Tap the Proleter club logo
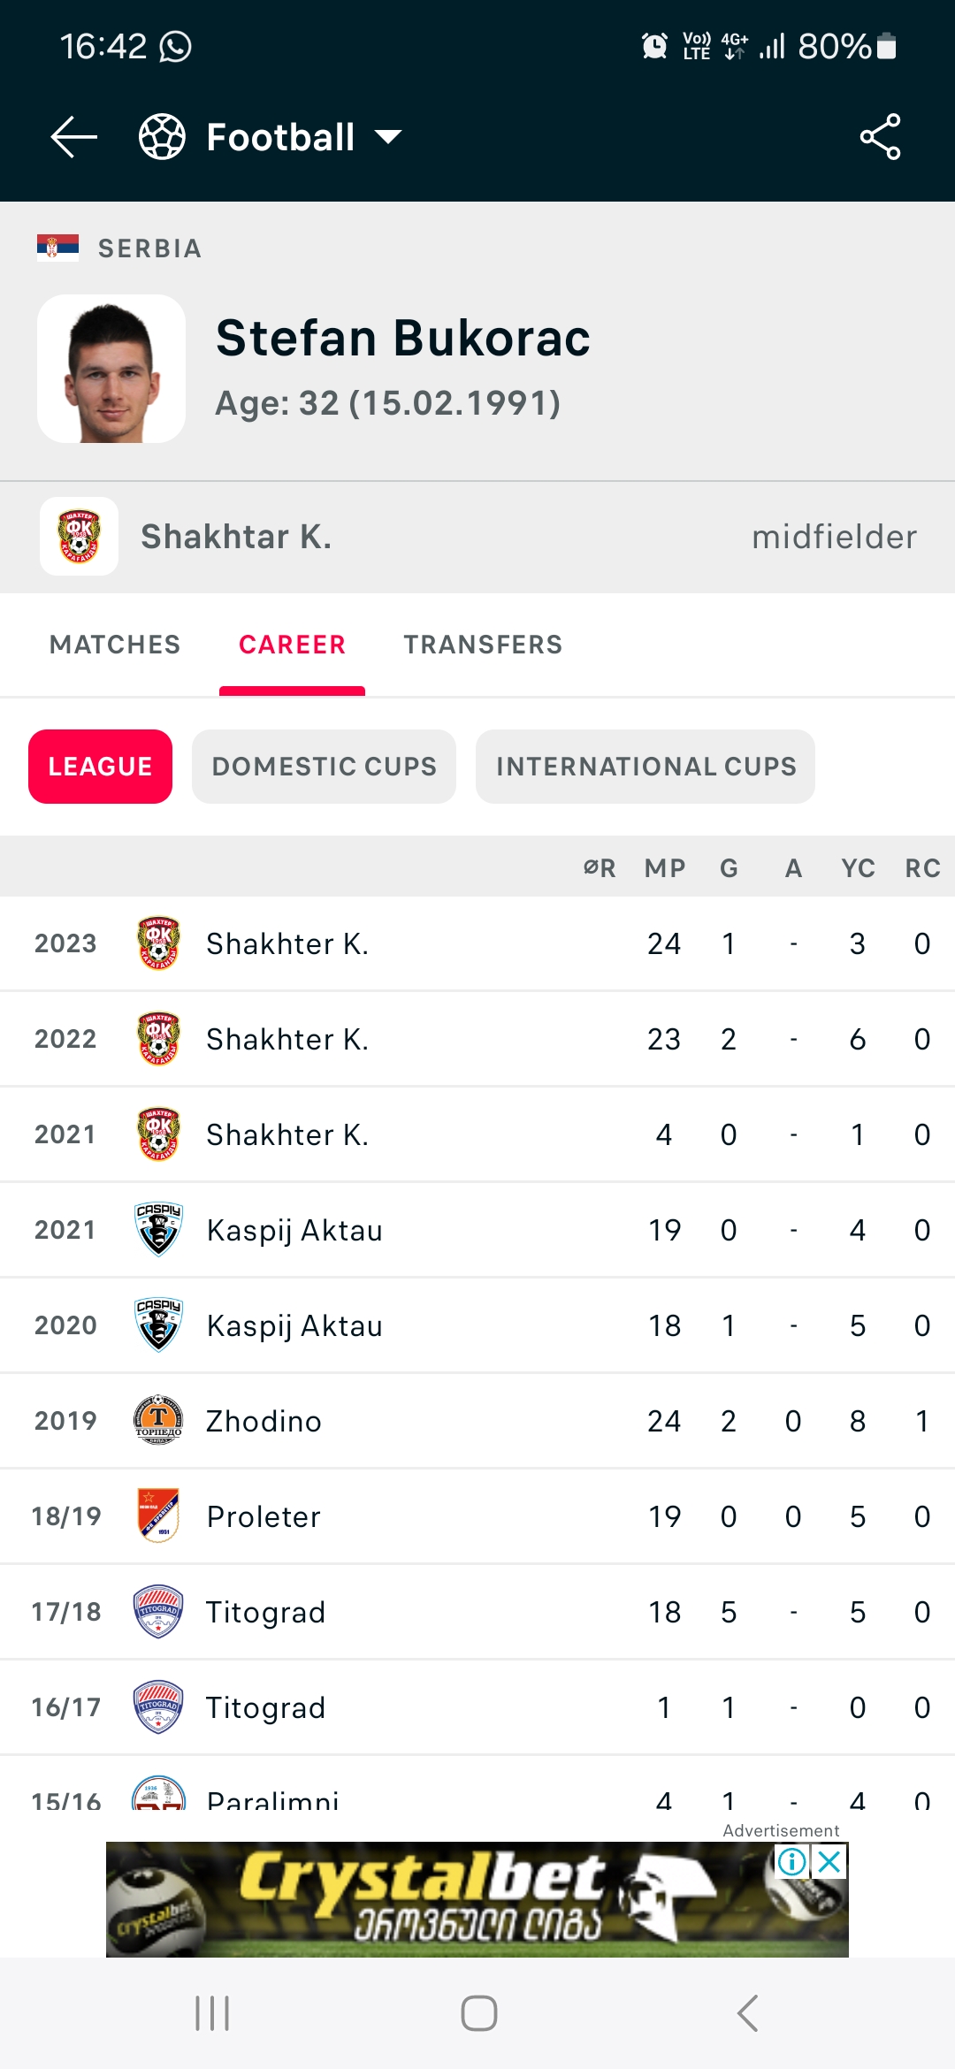The image size is (955, 2069). tap(158, 1516)
